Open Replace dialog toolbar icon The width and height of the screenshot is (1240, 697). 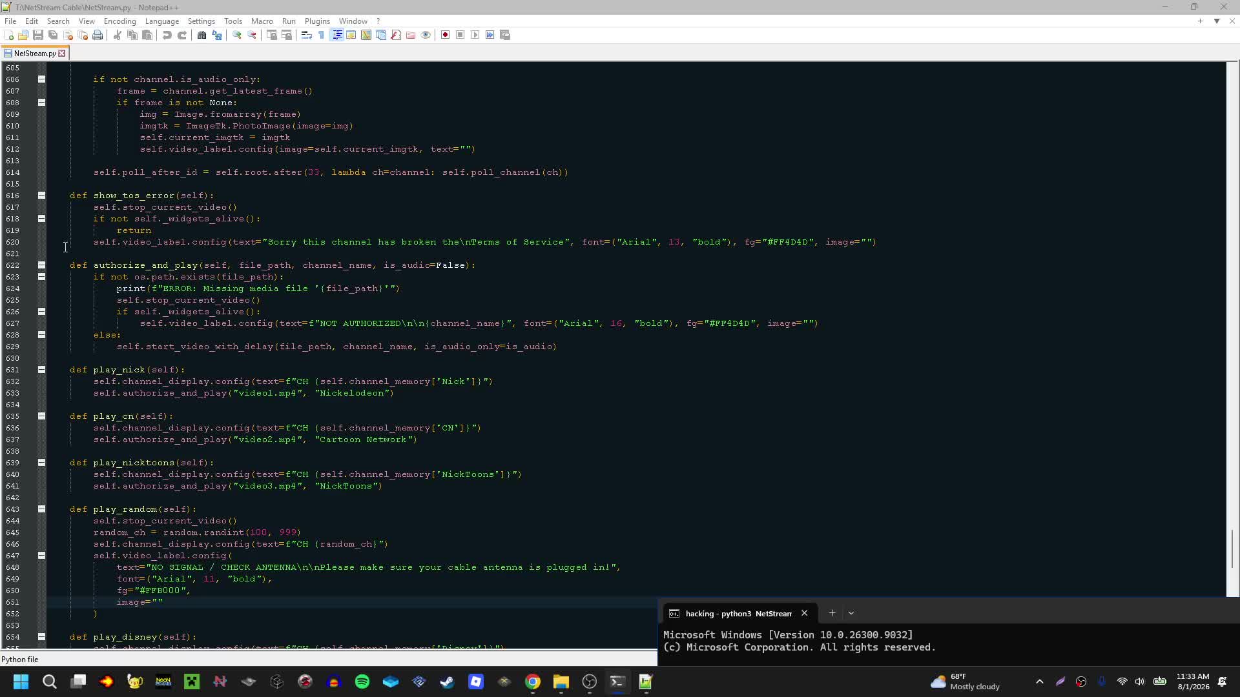[x=217, y=35]
